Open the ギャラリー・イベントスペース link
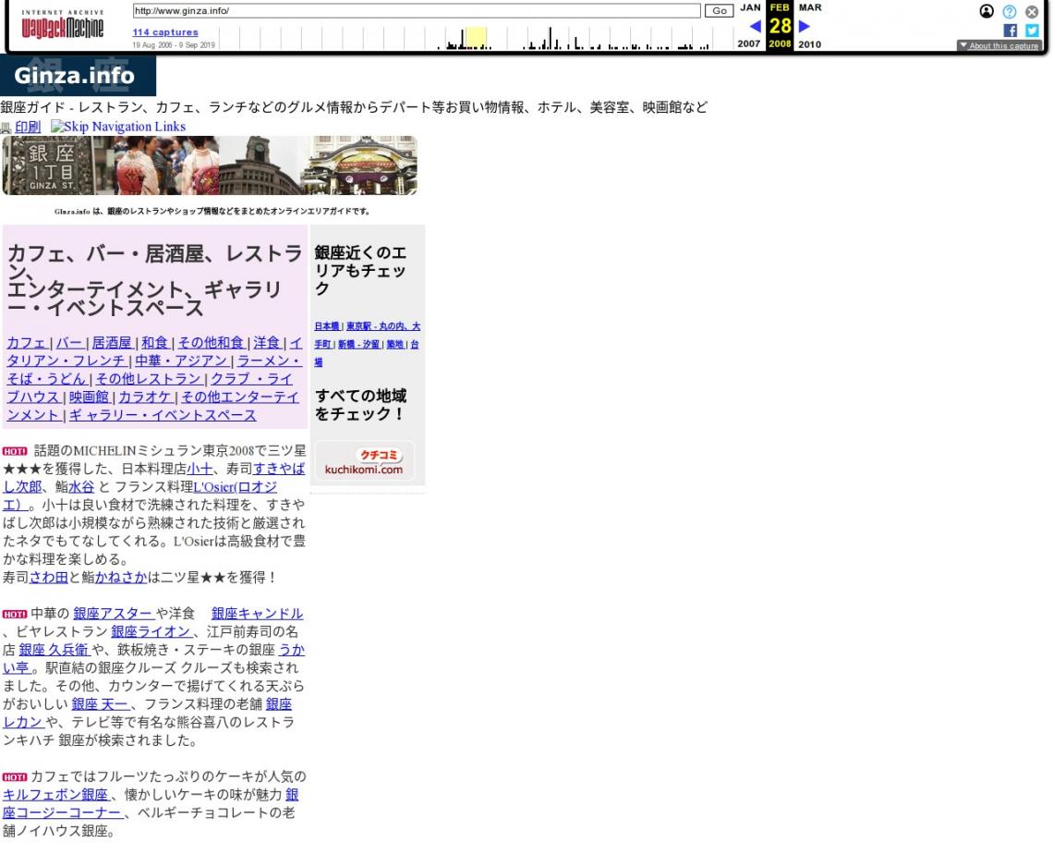The image size is (1053, 843). [163, 415]
